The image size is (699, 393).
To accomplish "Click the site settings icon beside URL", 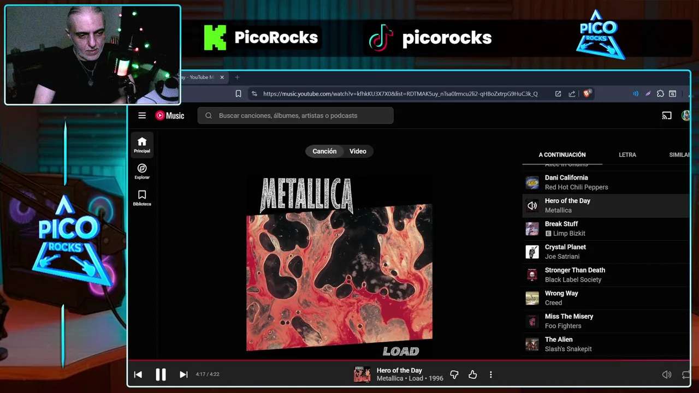I will (254, 94).
